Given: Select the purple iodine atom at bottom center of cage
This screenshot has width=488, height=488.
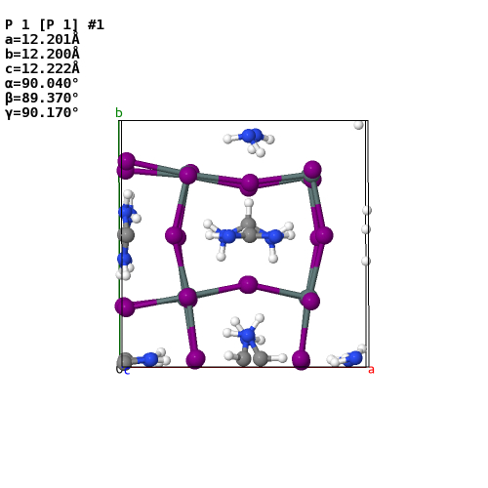Looking at the screenshot, I should click(248, 284).
